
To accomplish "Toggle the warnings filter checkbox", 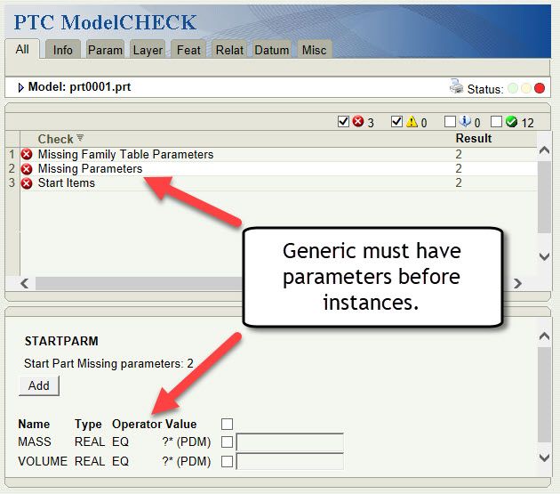I will 396,122.
